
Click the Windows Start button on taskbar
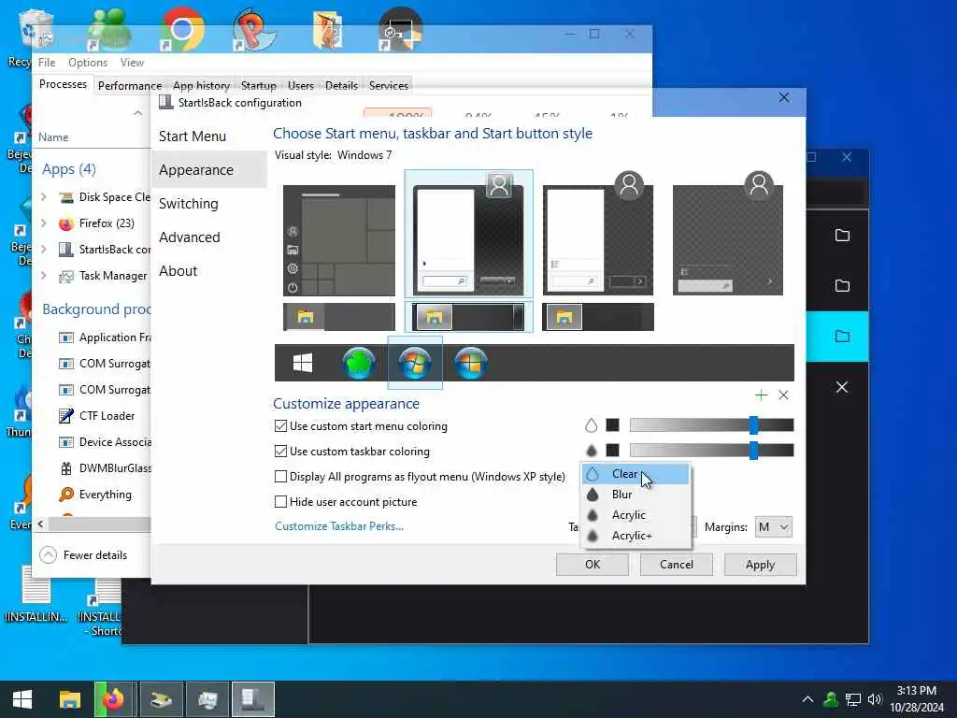coord(22,699)
